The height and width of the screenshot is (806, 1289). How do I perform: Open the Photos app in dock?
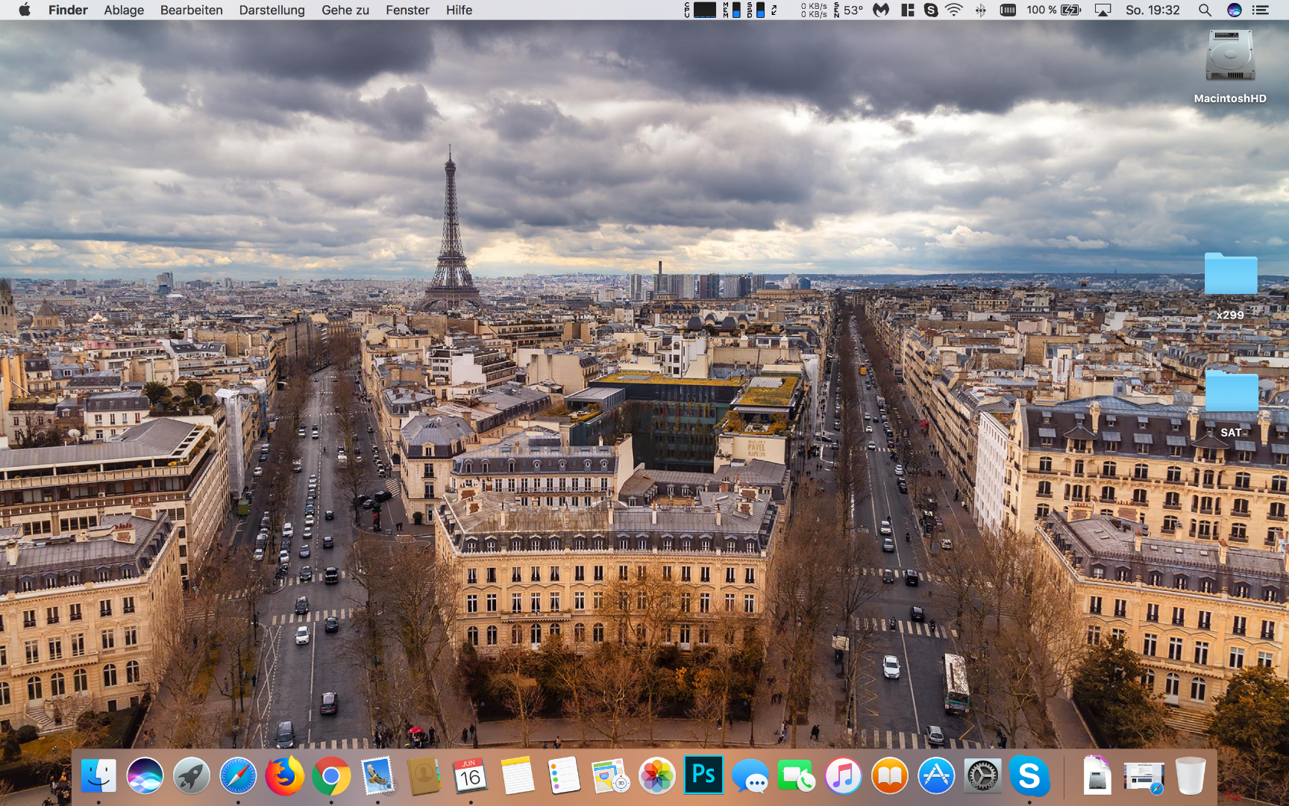657,776
